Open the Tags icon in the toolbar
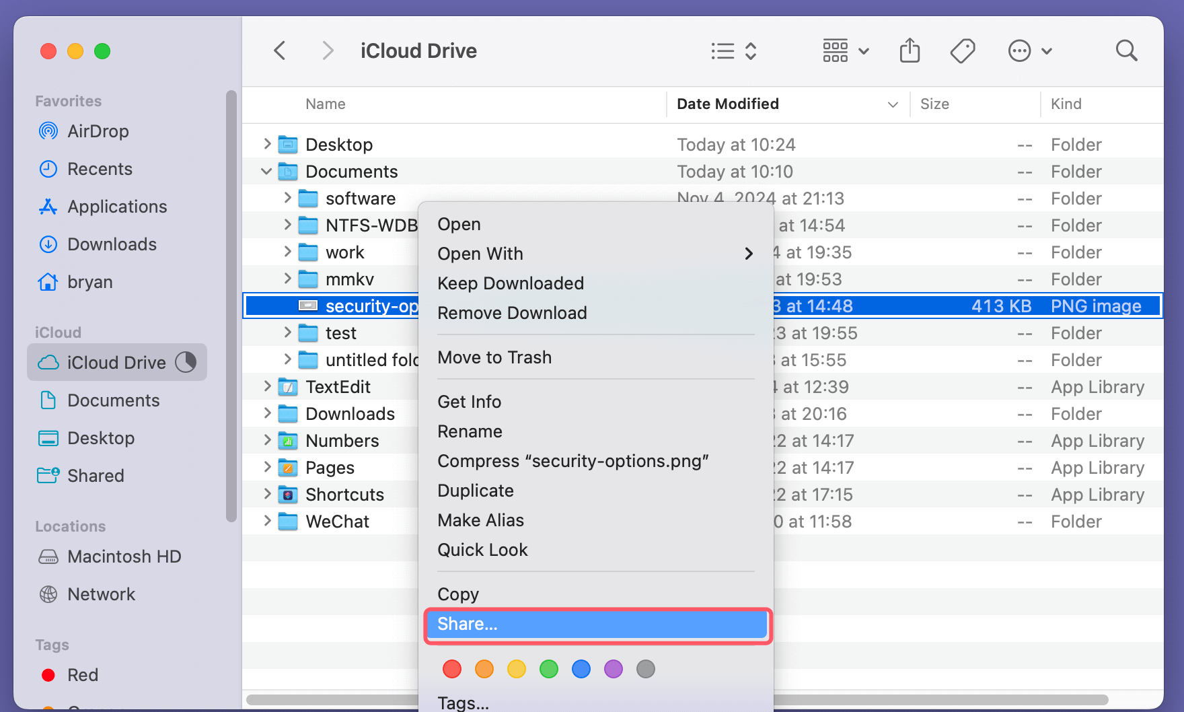 point(962,50)
